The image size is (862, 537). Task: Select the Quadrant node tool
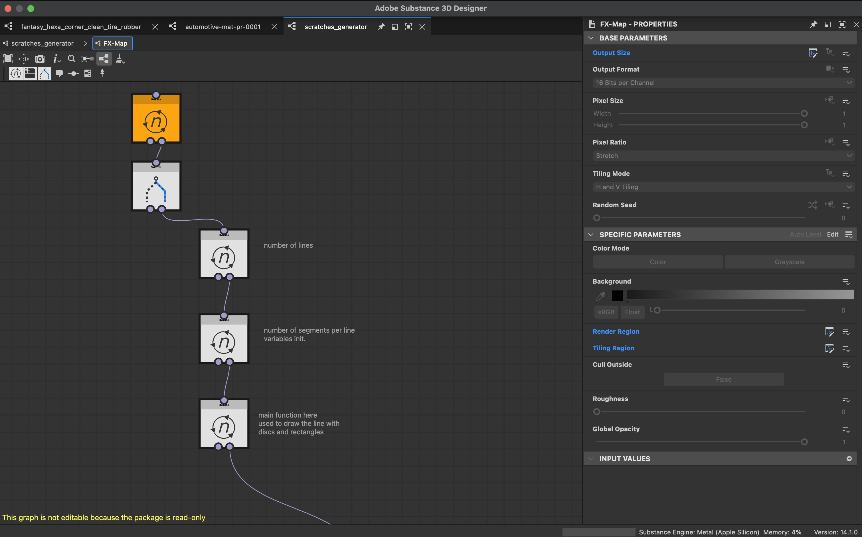click(30, 74)
